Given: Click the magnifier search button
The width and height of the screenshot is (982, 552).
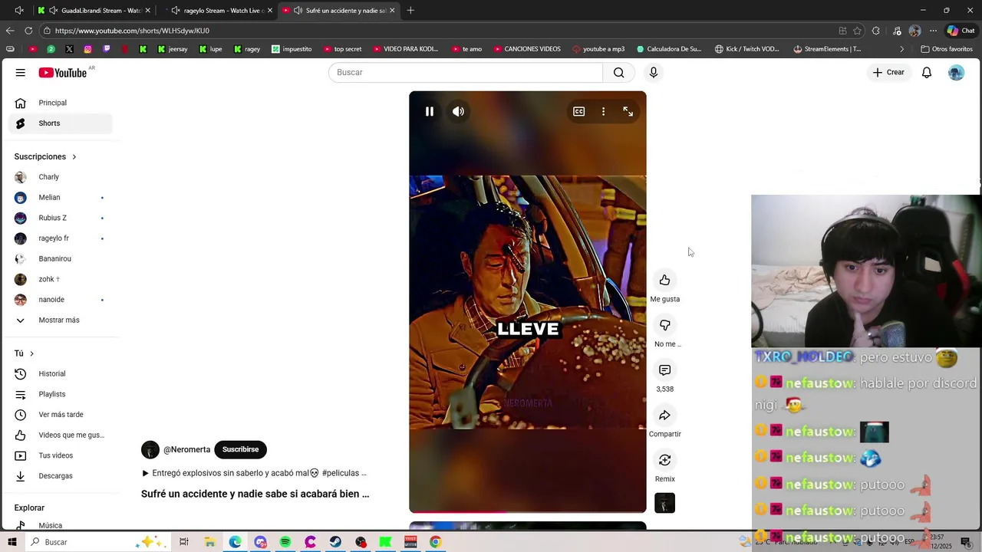Looking at the screenshot, I should 619,72.
